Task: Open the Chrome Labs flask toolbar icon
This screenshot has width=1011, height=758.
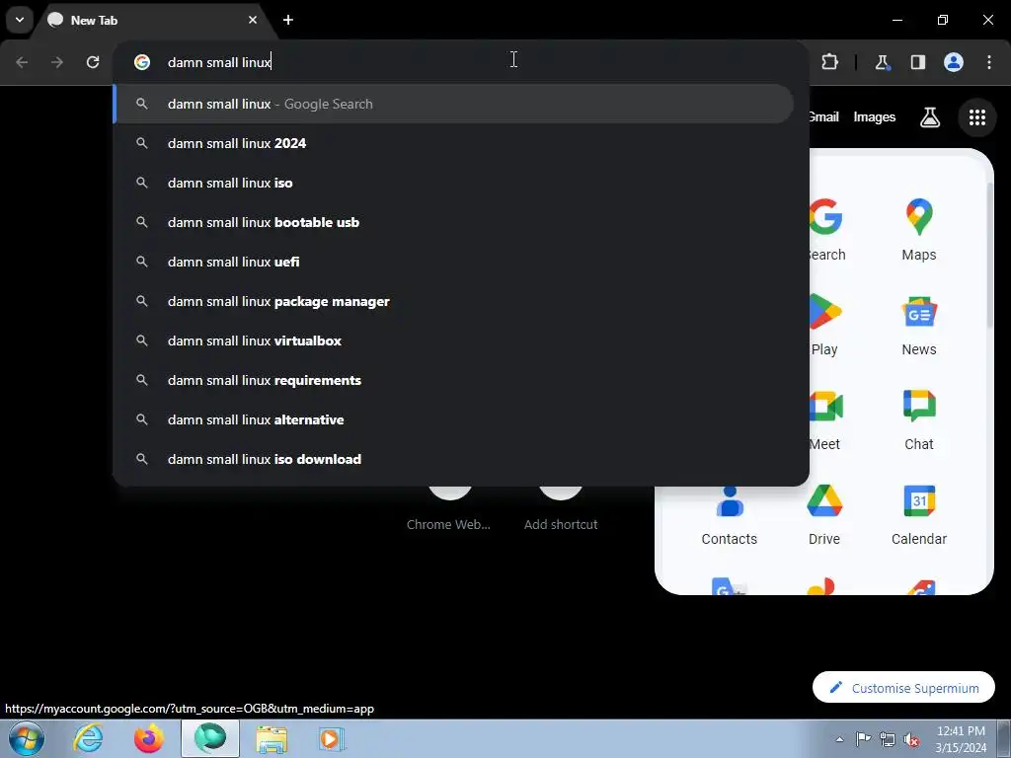Action: coord(882,62)
